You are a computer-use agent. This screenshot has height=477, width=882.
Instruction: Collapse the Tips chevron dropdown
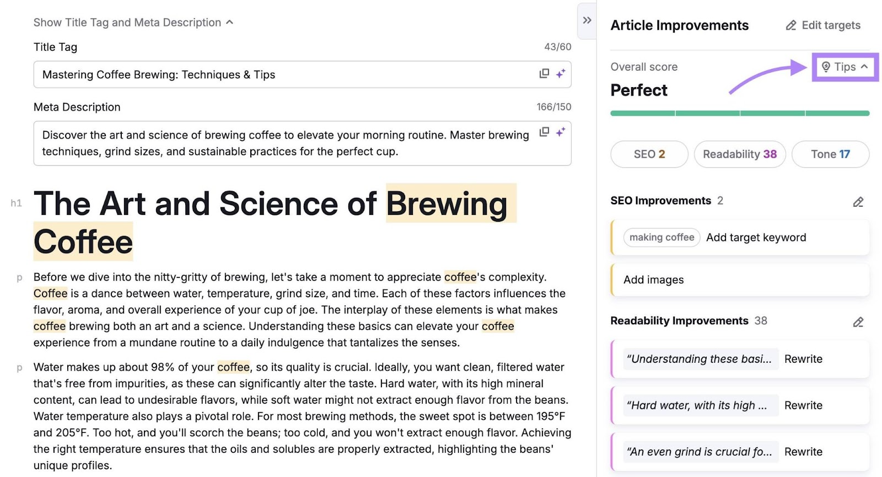tap(864, 67)
